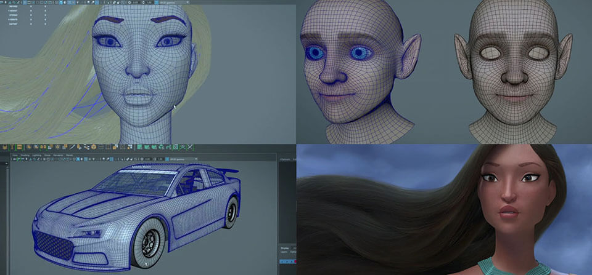Select the car model in the viewport
592x275 pixels.
tap(136, 217)
